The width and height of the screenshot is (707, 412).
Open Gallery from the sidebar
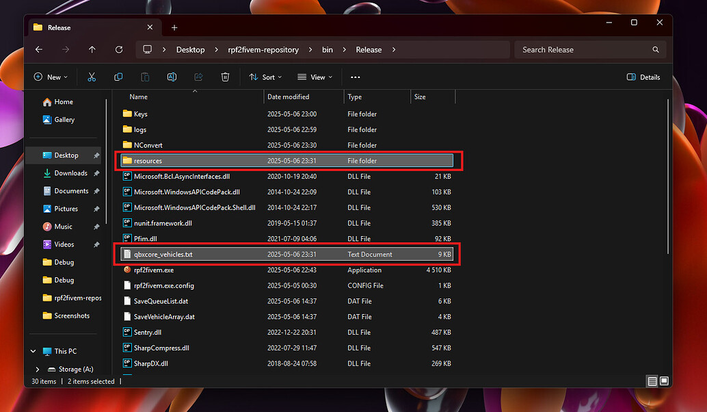[60, 119]
